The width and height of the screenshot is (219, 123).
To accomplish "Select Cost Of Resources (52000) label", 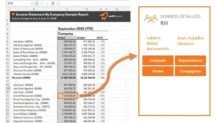I will [x=28, y=96].
